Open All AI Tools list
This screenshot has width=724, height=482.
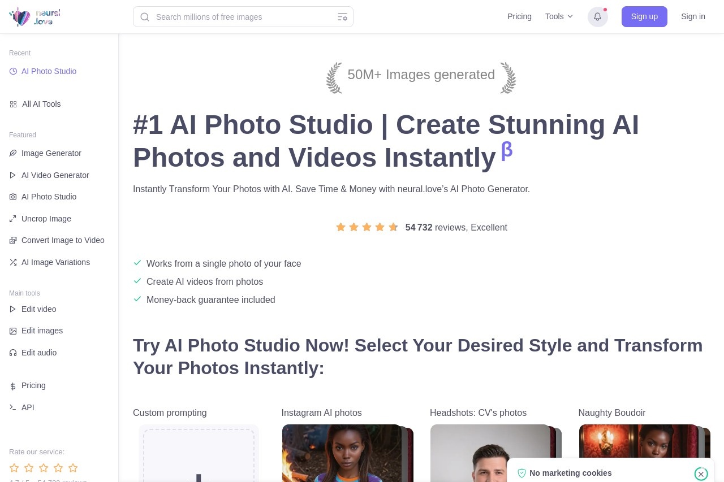click(x=41, y=104)
